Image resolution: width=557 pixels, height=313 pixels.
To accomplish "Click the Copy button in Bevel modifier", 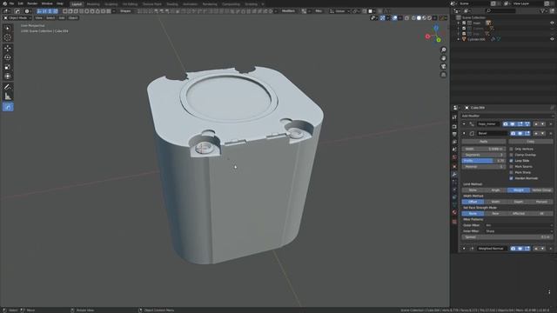I will (531, 142).
